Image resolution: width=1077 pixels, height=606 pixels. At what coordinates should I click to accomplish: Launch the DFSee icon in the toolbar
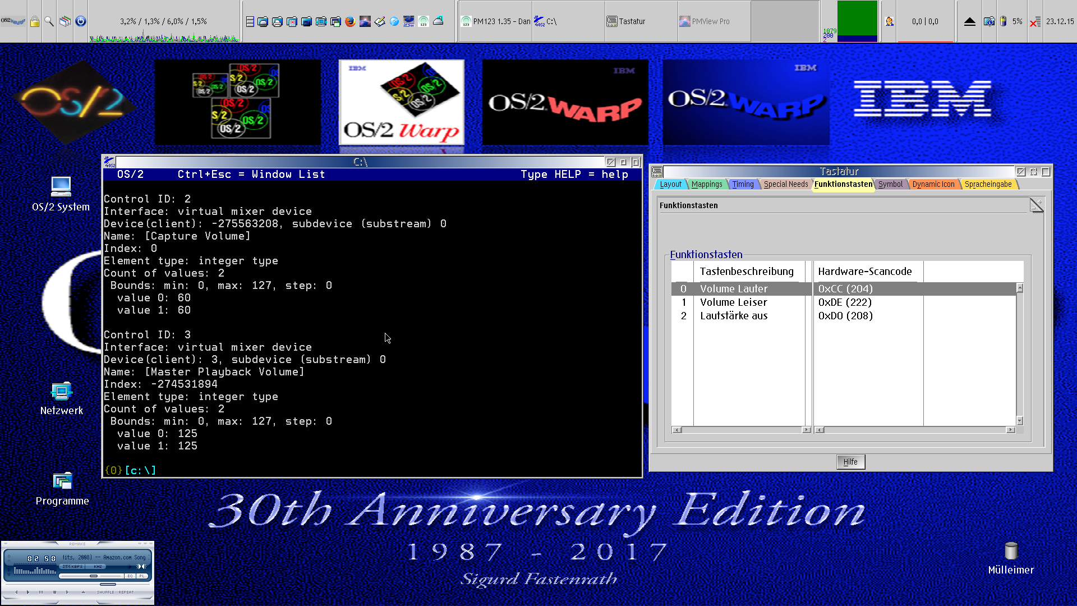409,21
